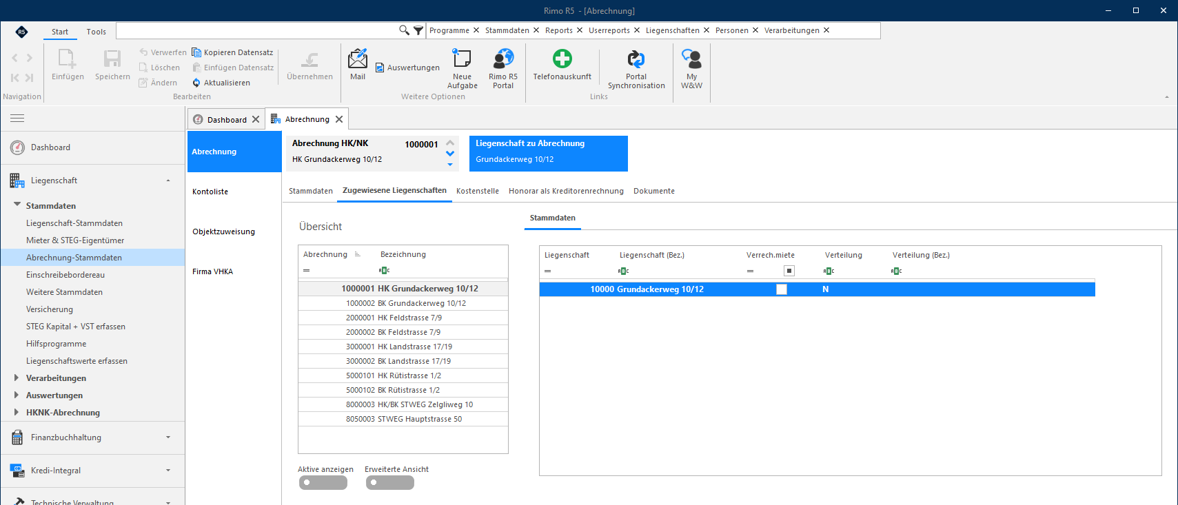
Task: Click Kopieren Datensatz icon
Action: pyautogui.click(x=196, y=52)
